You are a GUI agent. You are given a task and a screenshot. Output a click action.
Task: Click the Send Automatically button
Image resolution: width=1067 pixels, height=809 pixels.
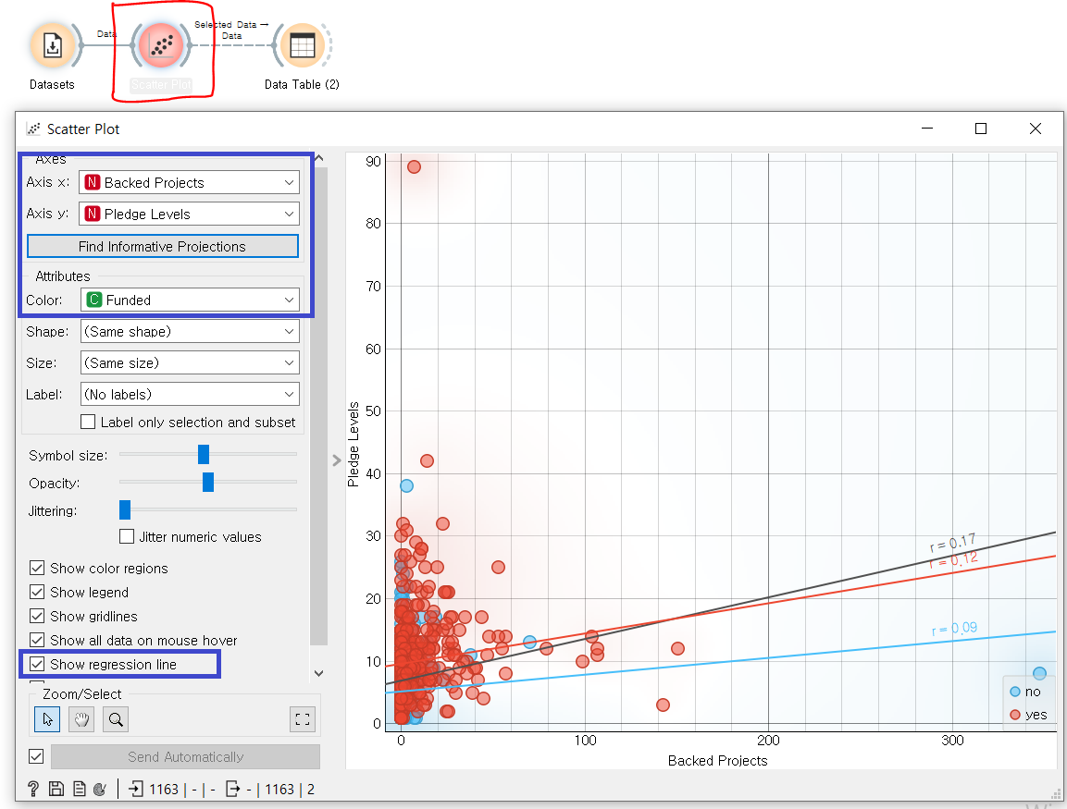(x=185, y=756)
